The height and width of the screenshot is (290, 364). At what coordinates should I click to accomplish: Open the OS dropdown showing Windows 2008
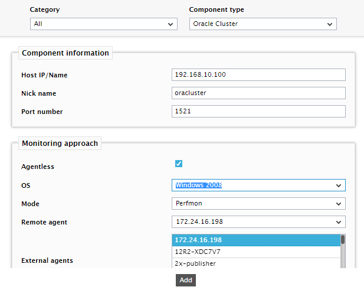[x=258, y=185]
